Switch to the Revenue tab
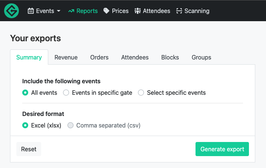The height and width of the screenshot is (168, 266). (x=66, y=57)
